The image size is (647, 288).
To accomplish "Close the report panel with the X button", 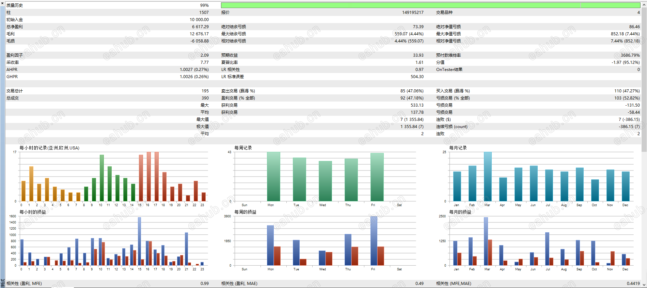I will point(2,3).
